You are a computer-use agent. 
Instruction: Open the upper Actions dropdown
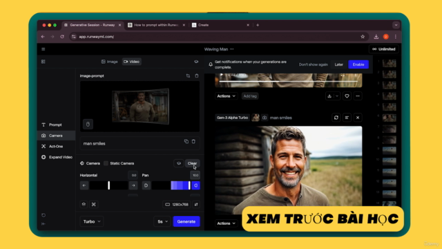(x=226, y=96)
